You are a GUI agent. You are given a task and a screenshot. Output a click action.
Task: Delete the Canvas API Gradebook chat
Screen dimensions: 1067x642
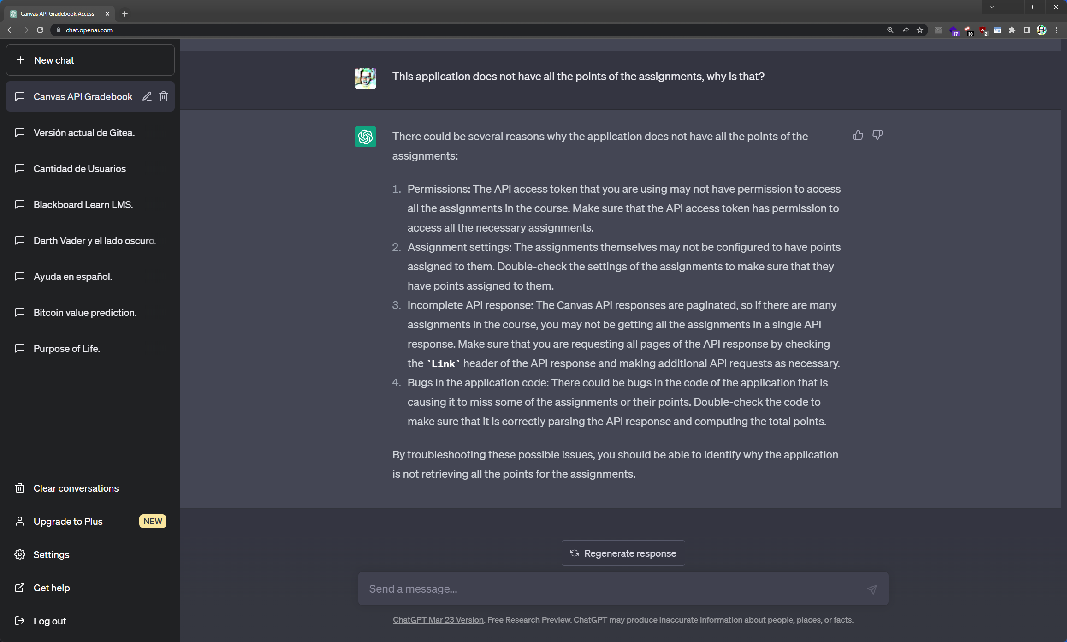[164, 96]
